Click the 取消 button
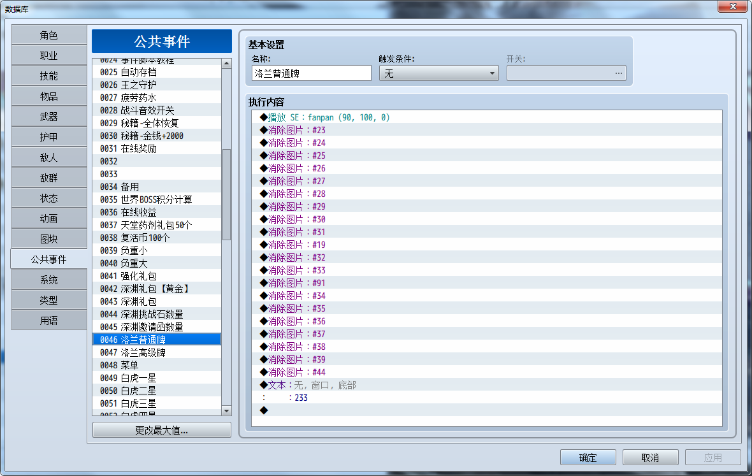The width and height of the screenshot is (752, 476). point(650,458)
